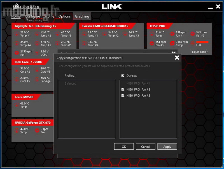Click the Gigabyte 2150 rpm fan icon
The image size is (224, 169).
point(17,53)
